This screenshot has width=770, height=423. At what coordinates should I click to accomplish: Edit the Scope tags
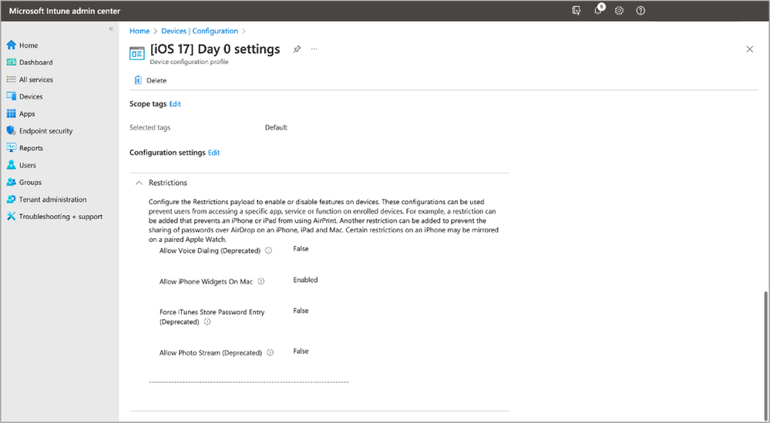click(x=175, y=104)
